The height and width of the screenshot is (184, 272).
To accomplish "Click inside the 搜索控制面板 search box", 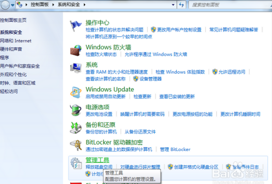I will coord(230,5).
